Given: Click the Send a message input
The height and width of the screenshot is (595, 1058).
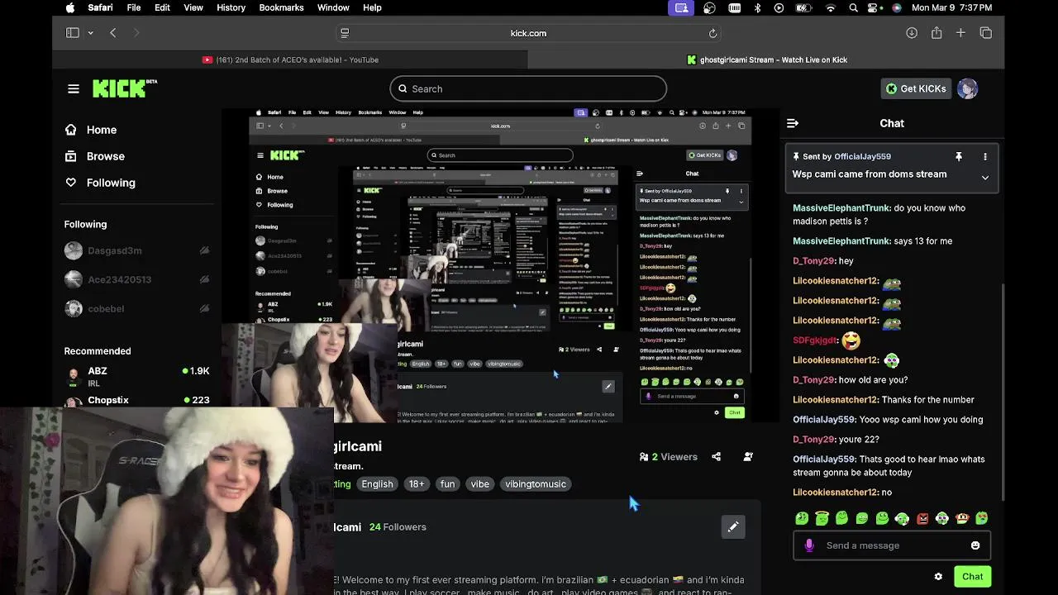Looking at the screenshot, I should (x=893, y=545).
